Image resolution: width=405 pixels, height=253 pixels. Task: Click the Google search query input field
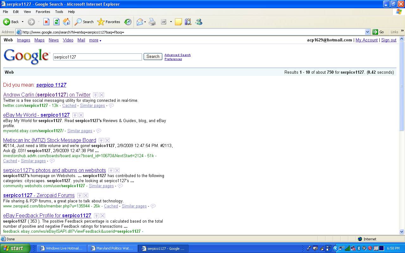[x=97, y=57]
